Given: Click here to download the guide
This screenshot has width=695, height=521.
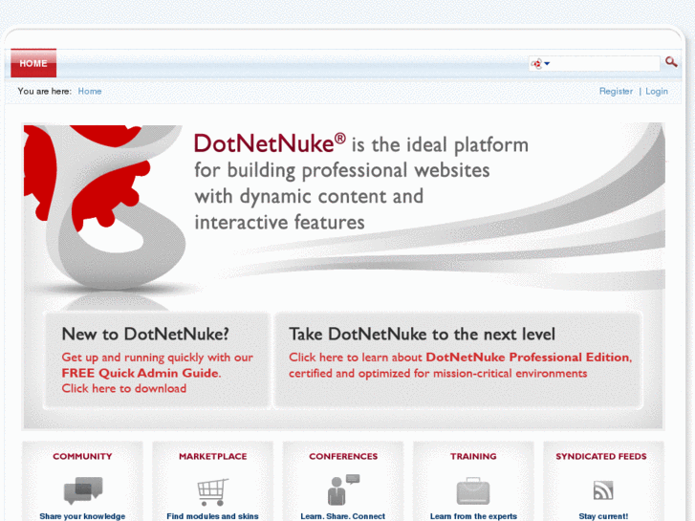Looking at the screenshot, I should tap(124, 388).
